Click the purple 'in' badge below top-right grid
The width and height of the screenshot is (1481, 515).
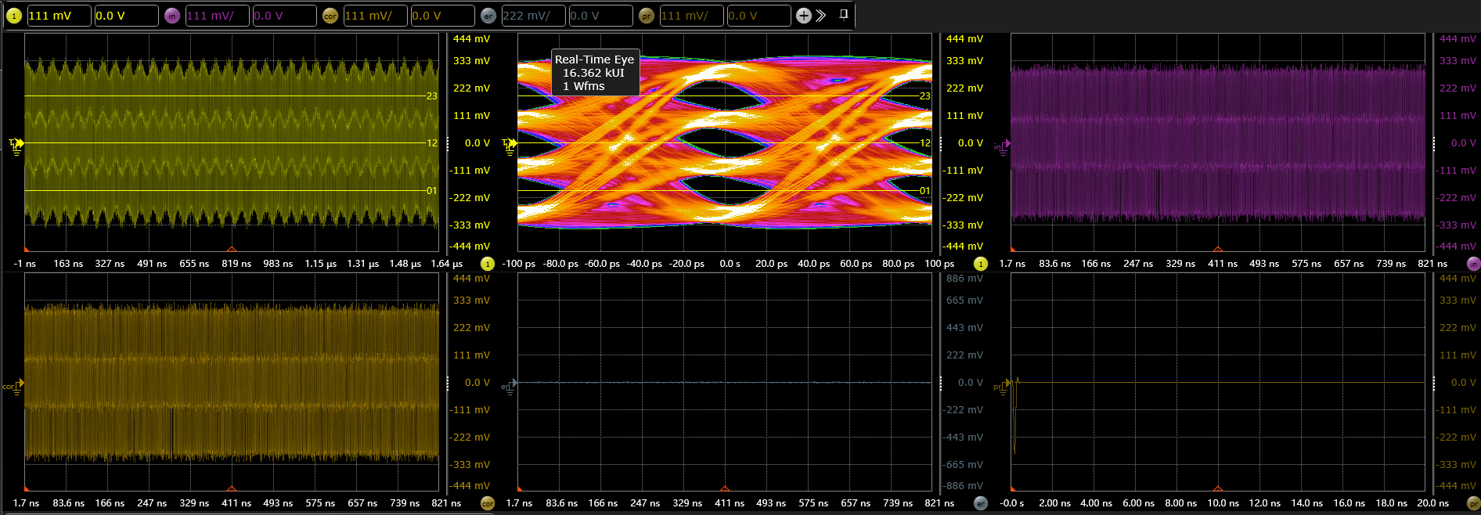pos(1473,264)
